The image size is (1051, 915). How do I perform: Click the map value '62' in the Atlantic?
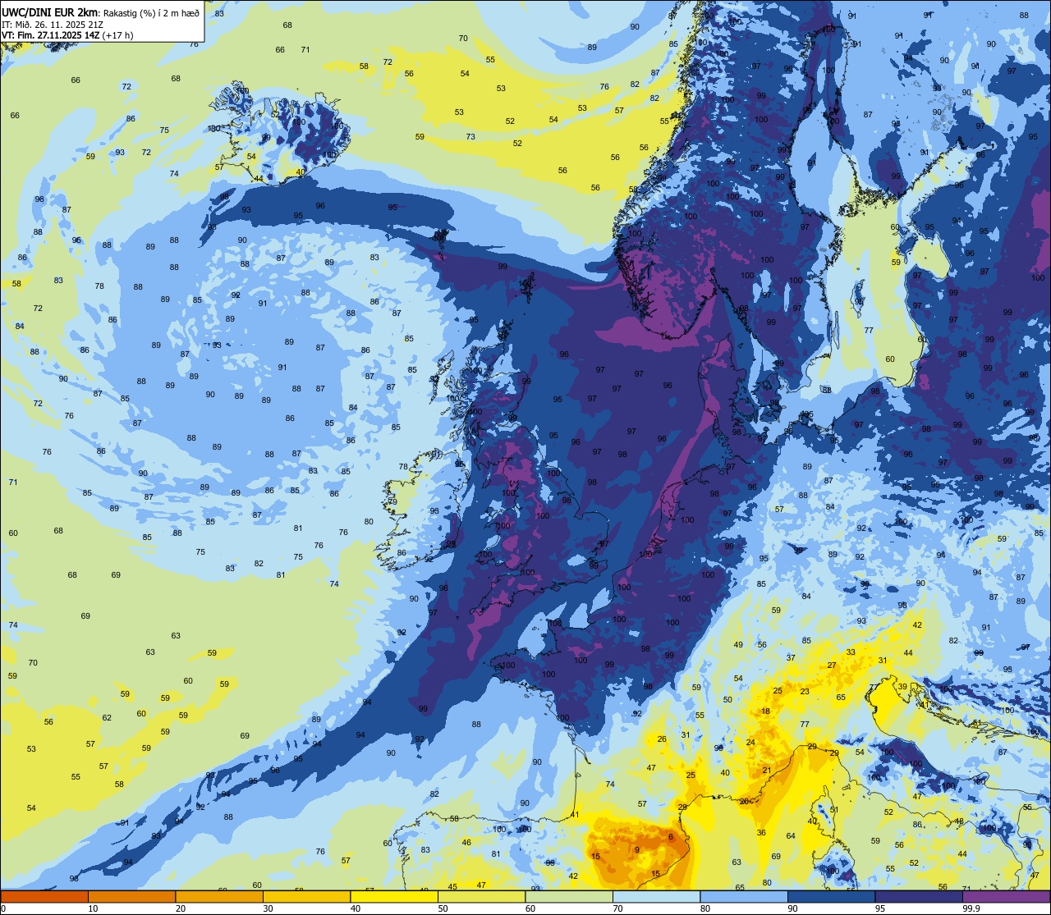(x=107, y=718)
